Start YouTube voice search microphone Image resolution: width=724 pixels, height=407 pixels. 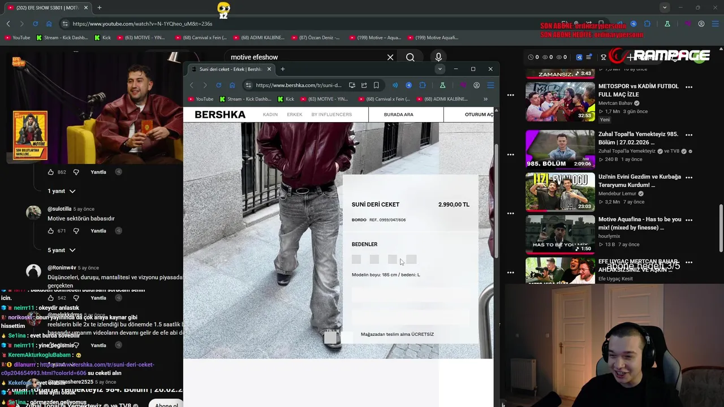(438, 57)
